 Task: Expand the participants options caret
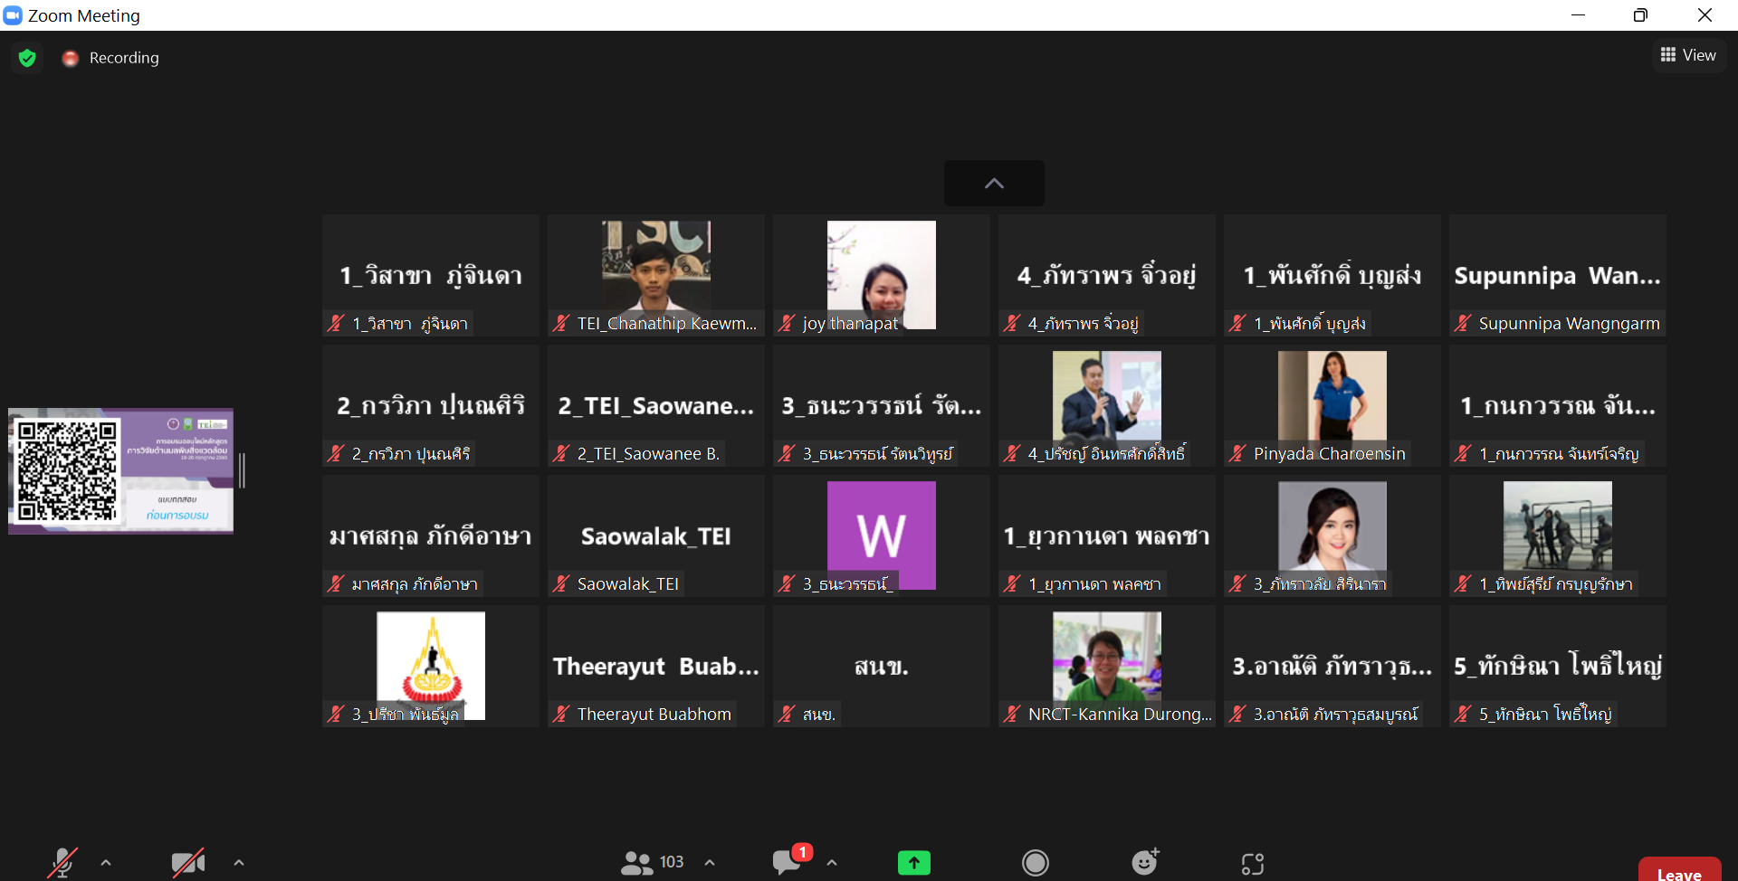pos(710,863)
